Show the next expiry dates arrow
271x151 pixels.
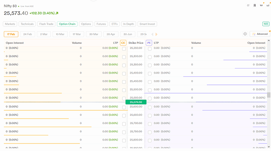coord(156,34)
